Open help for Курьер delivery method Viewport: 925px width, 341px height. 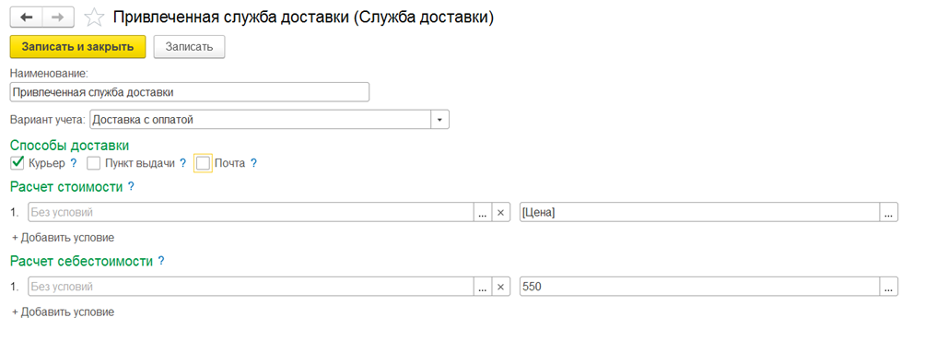pos(74,163)
